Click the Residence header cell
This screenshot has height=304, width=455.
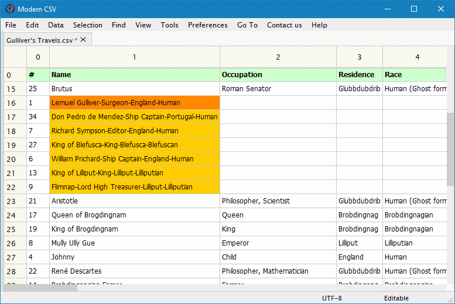point(360,75)
